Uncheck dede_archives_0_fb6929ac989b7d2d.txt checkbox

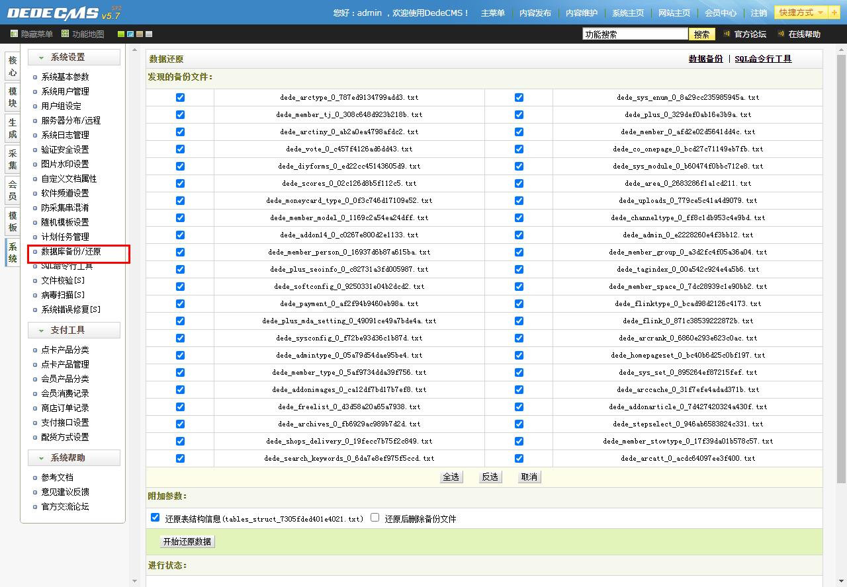click(180, 424)
